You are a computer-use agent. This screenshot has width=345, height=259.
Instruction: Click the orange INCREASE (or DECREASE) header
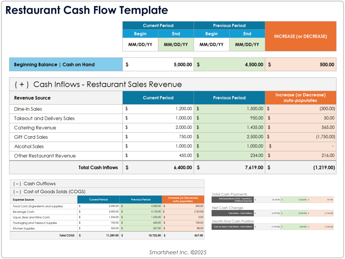click(300, 36)
